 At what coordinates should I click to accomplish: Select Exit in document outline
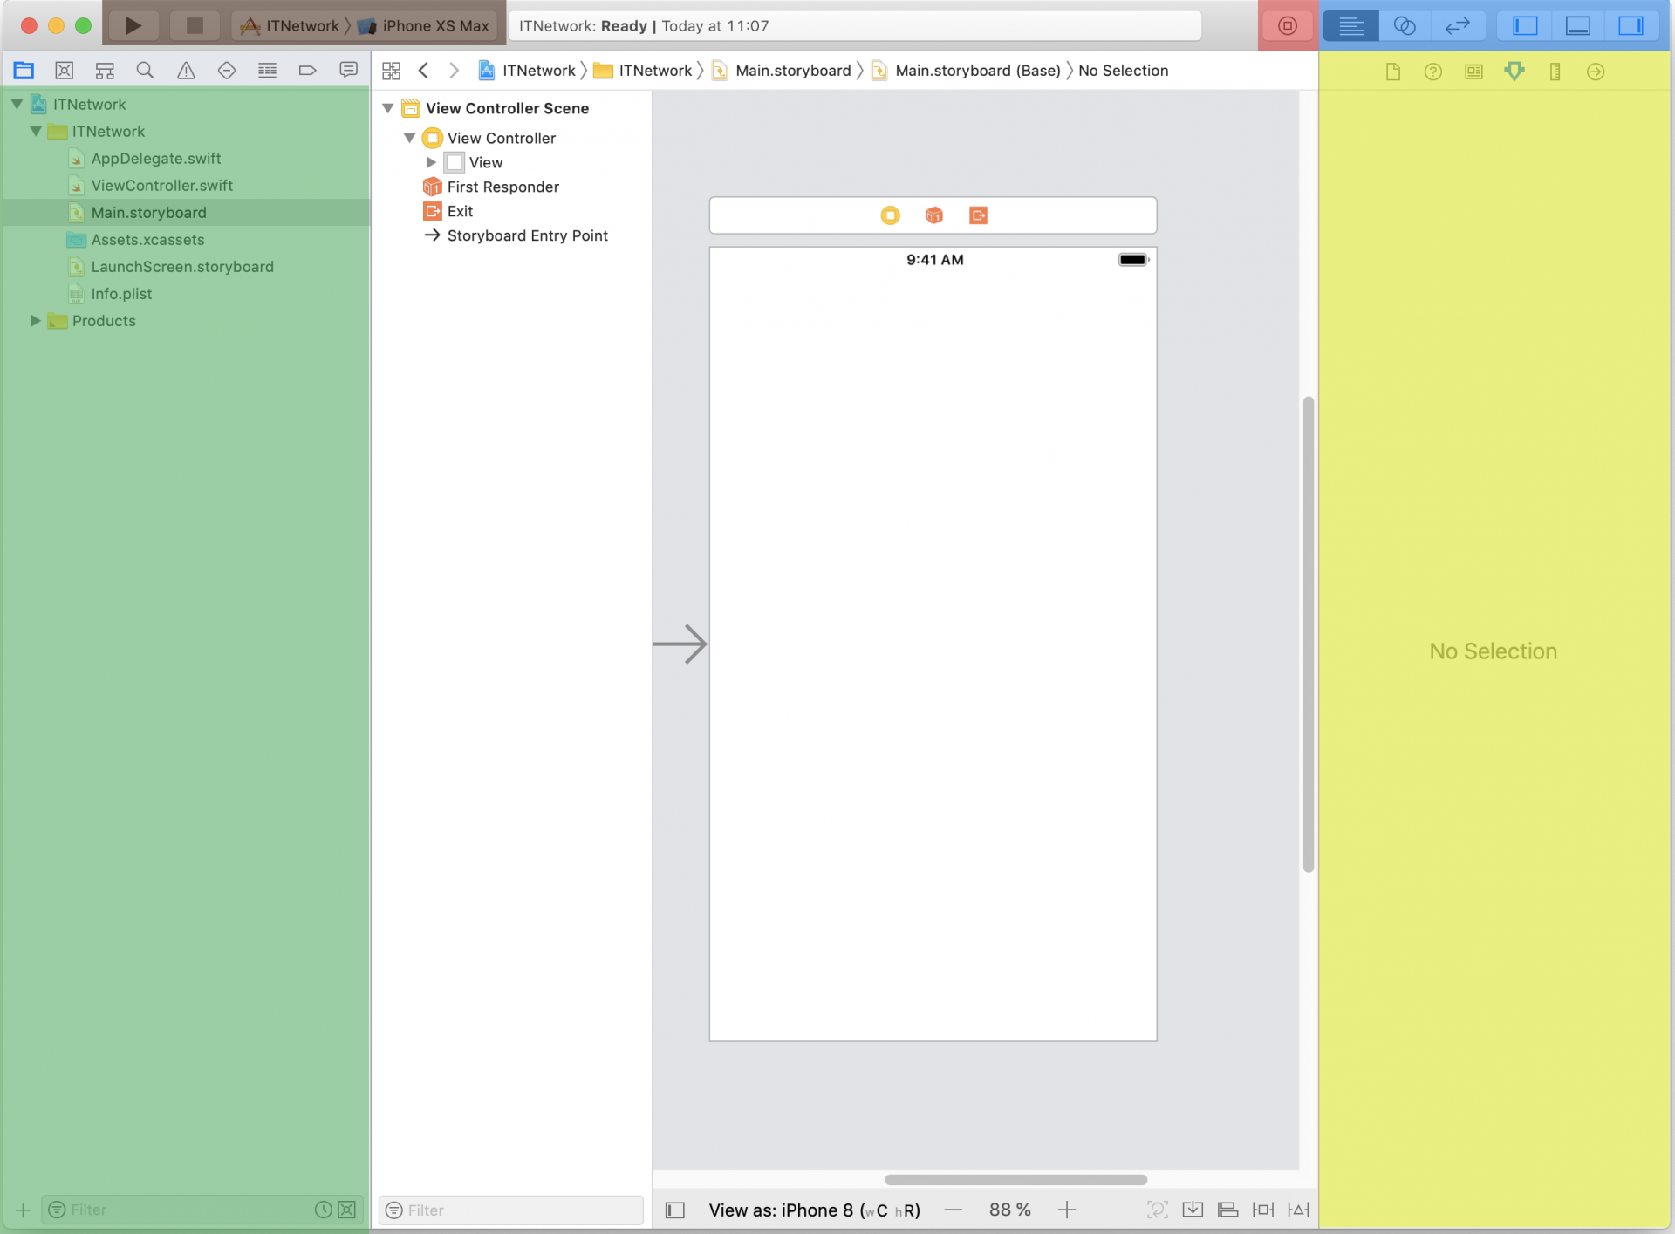[x=448, y=211]
